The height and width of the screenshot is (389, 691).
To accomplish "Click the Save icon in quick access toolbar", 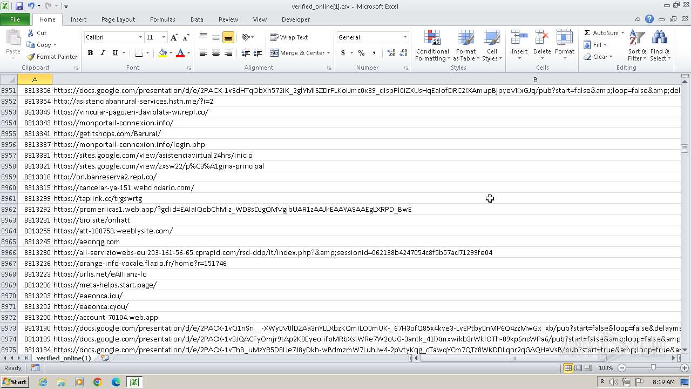I will (x=19, y=6).
